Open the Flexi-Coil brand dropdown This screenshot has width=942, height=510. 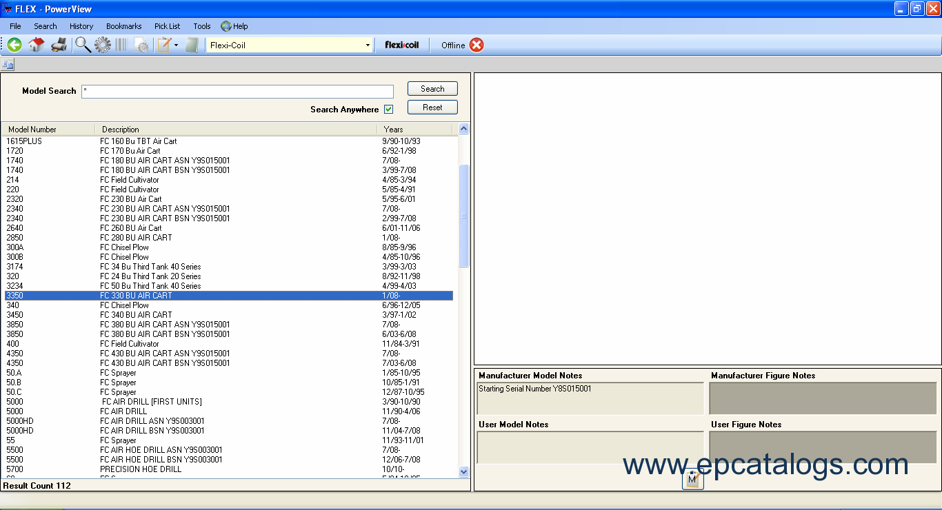367,45
